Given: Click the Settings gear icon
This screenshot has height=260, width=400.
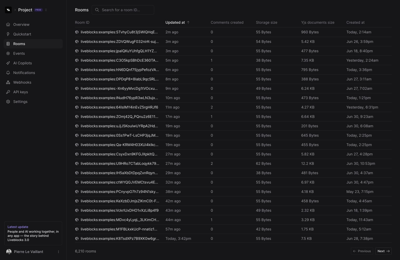Looking at the screenshot, I should [8, 102].
